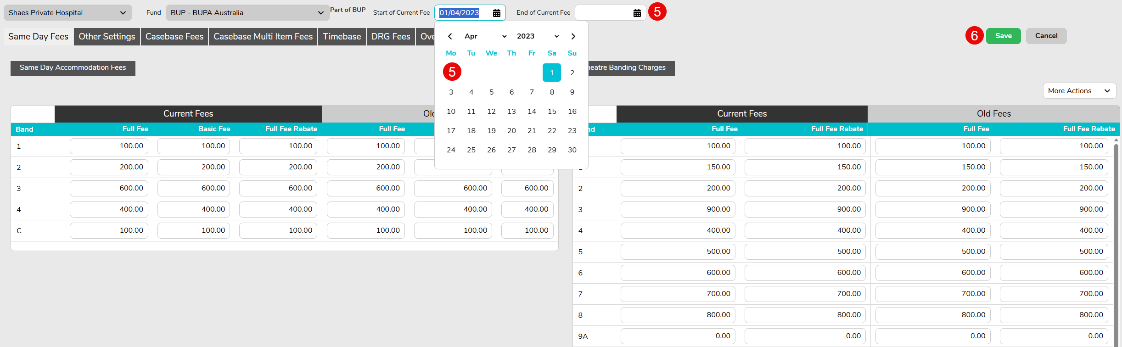The height and width of the screenshot is (347, 1122).
Task: Select the Same Day Accommodation Fees sub-tab
Action: coord(73,68)
